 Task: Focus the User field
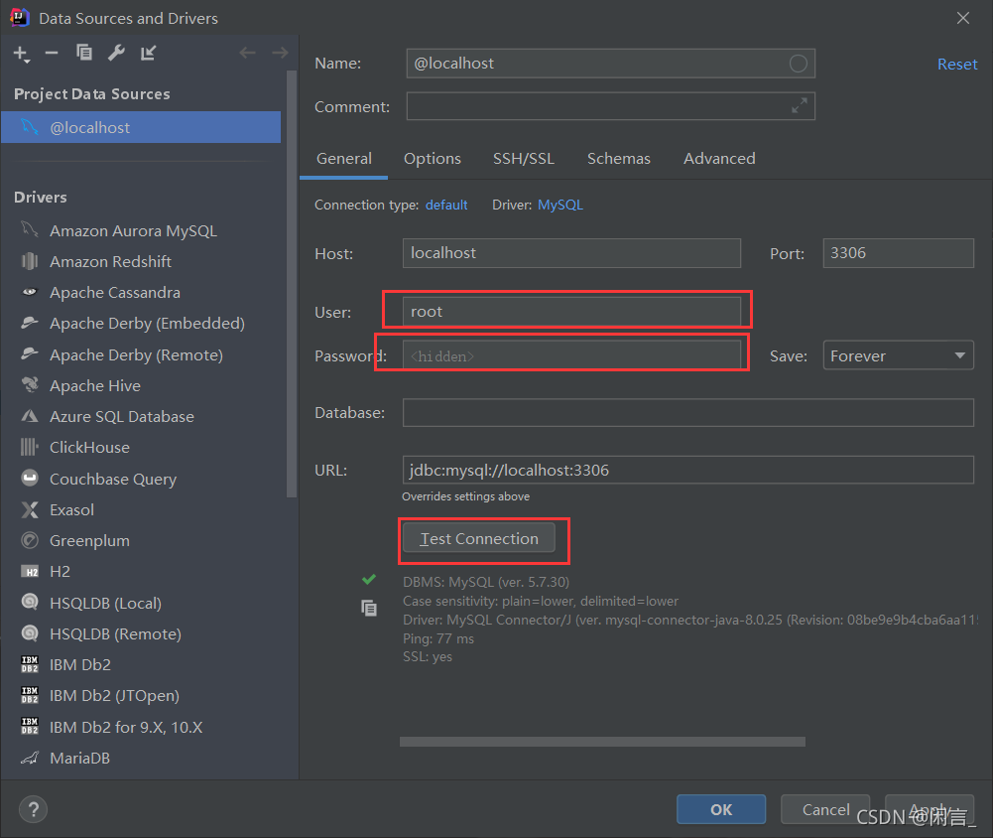click(x=571, y=311)
